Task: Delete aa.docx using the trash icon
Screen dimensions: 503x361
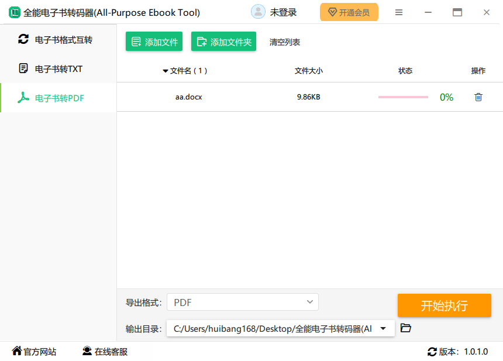Action: pyautogui.click(x=478, y=97)
